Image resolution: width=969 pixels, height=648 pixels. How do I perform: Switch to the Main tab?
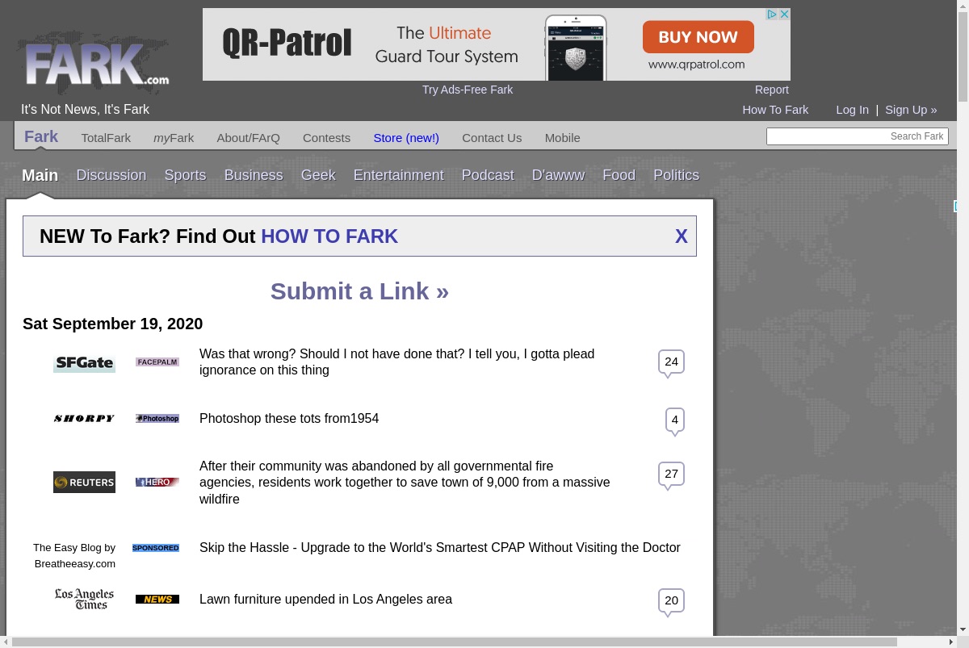[40, 175]
